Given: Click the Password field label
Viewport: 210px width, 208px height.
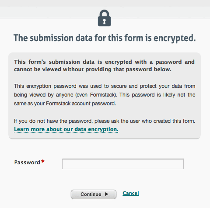Looking at the screenshot, I should [27, 162].
